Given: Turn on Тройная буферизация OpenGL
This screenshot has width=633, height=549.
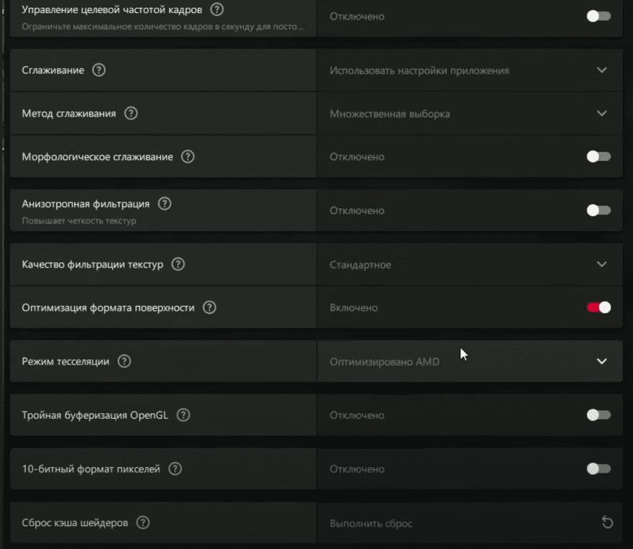Looking at the screenshot, I should [598, 415].
